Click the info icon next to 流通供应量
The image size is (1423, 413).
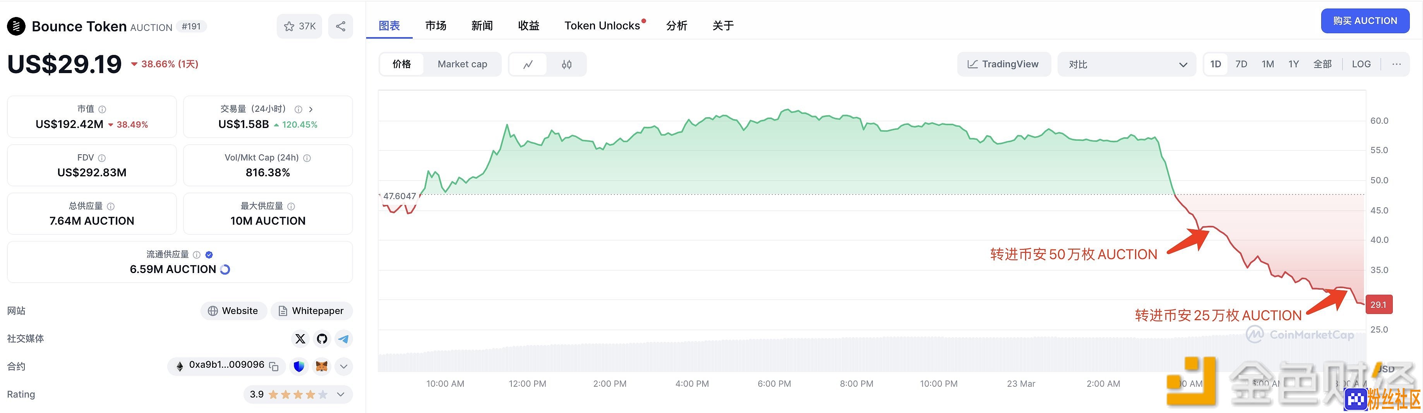pyautogui.click(x=197, y=254)
